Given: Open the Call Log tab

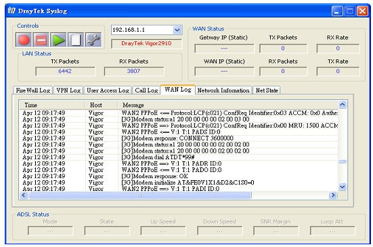Looking at the screenshot, I should (x=146, y=90).
